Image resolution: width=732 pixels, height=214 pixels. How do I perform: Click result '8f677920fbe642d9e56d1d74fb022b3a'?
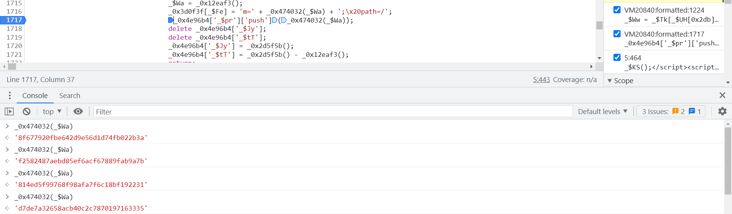click(x=81, y=138)
